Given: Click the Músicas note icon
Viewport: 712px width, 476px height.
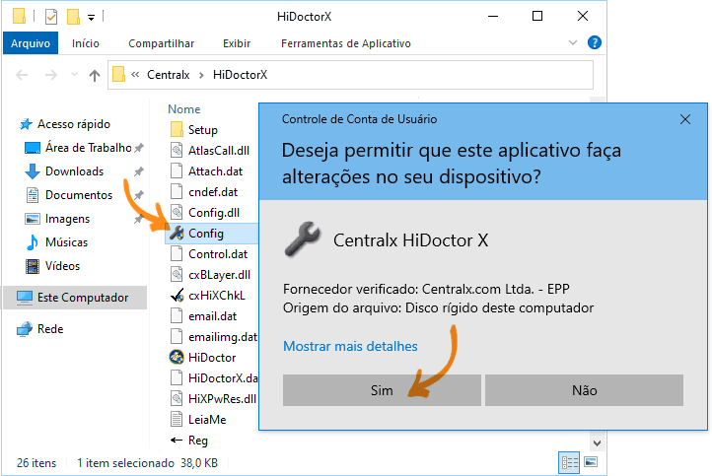Looking at the screenshot, I should coord(32,242).
